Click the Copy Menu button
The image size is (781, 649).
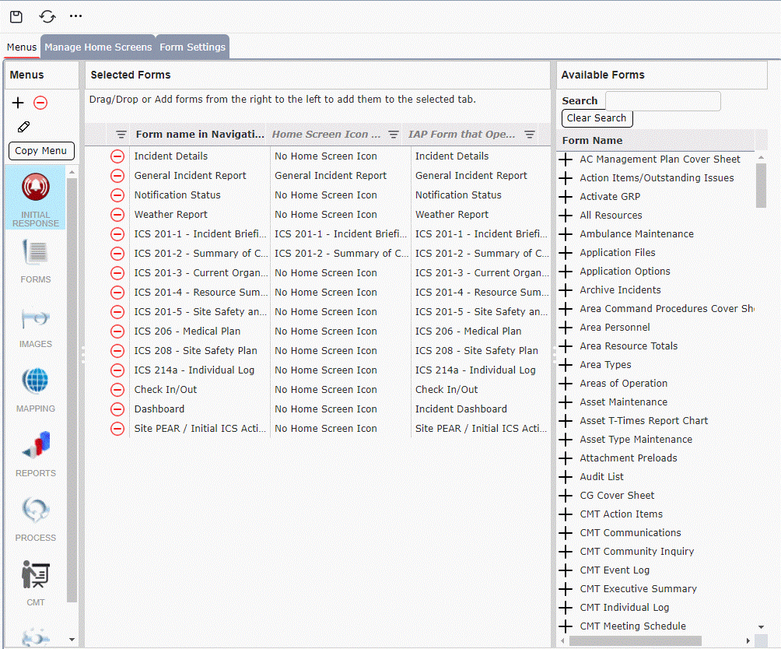tap(41, 151)
